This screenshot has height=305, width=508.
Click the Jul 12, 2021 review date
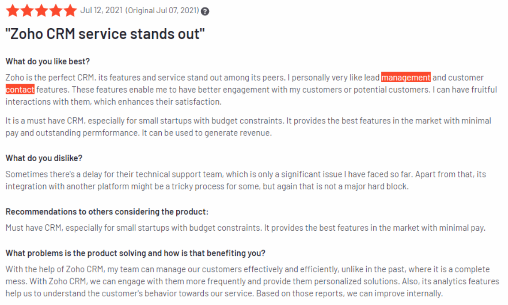(x=101, y=10)
